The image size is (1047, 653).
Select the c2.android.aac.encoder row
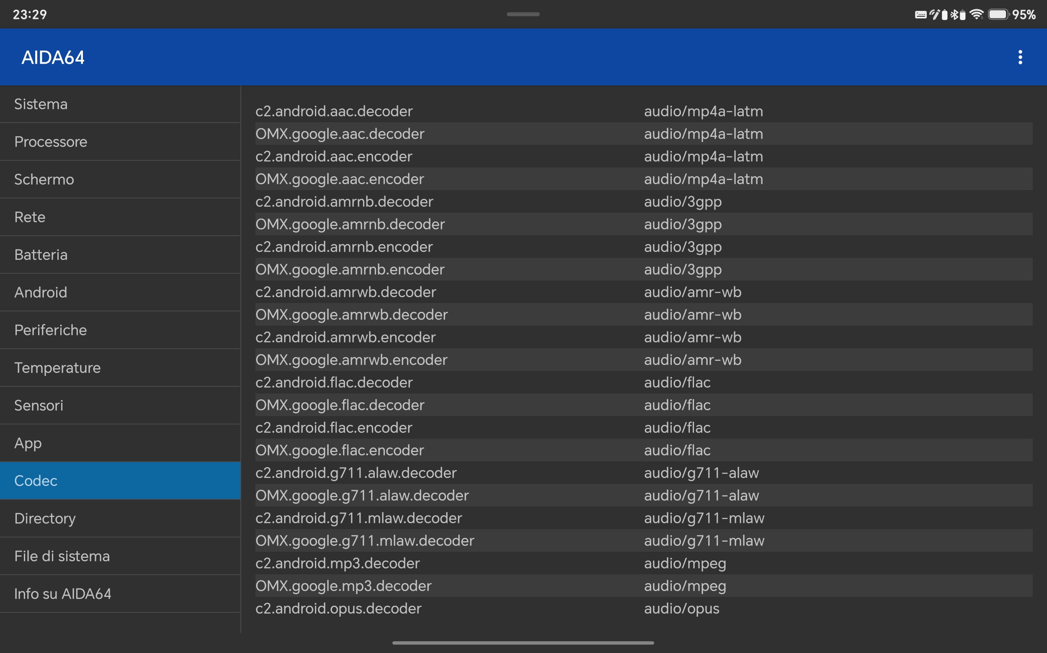click(644, 156)
